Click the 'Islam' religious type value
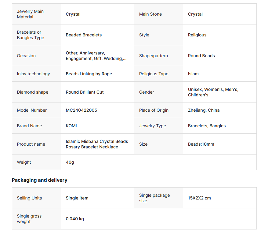 [x=193, y=74]
